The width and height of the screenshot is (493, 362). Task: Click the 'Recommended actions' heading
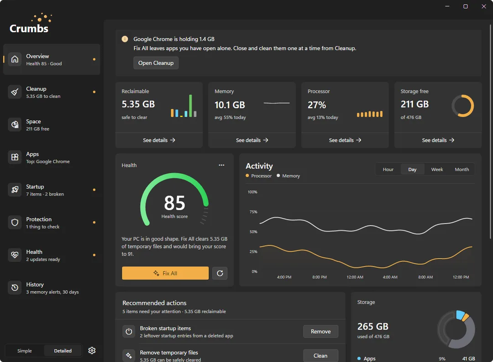coord(154,303)
